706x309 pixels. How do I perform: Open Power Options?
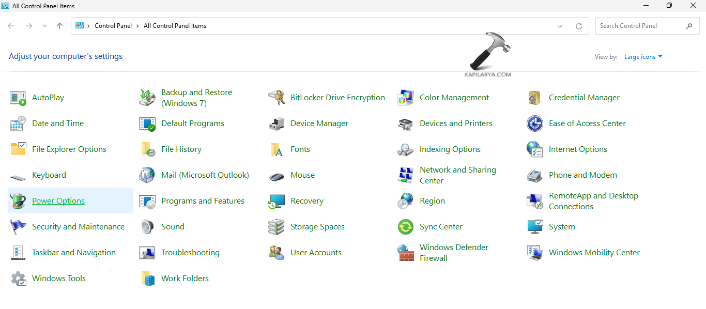click(58, 200)
